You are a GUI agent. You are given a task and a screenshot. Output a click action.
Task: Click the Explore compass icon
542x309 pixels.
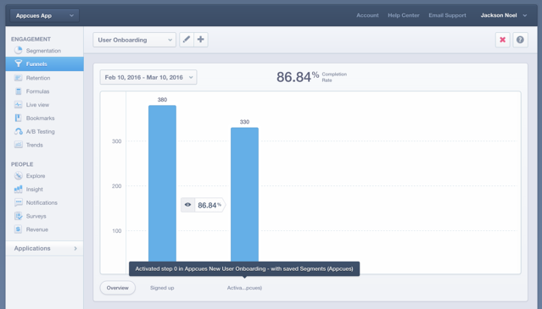click(19, 175)
